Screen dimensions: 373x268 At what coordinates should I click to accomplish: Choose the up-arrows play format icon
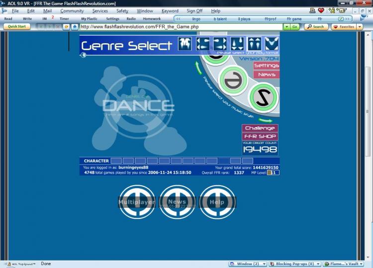254,44
